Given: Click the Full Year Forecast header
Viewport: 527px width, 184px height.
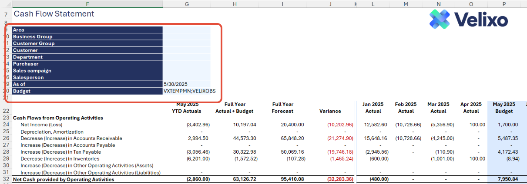Looking at the screenshot, I should click(x=282, y=108).
